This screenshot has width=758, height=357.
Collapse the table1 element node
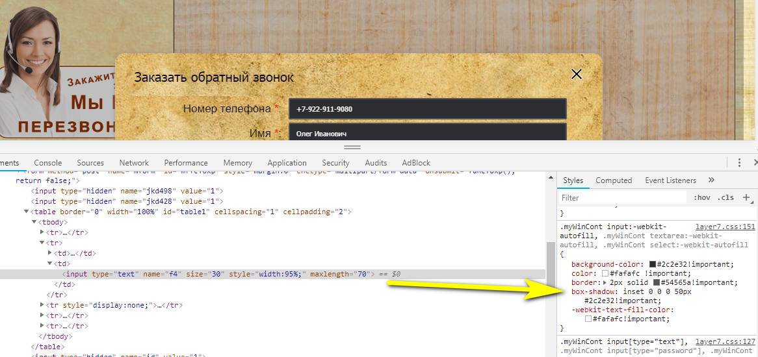pyautogui.click(x=27, y=212)
